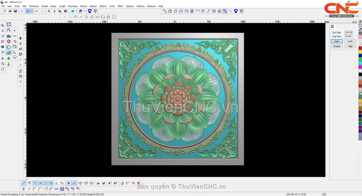The image size is (362, 196).
Task: Select the ellipse drawing tool
Action: (97, 17)
